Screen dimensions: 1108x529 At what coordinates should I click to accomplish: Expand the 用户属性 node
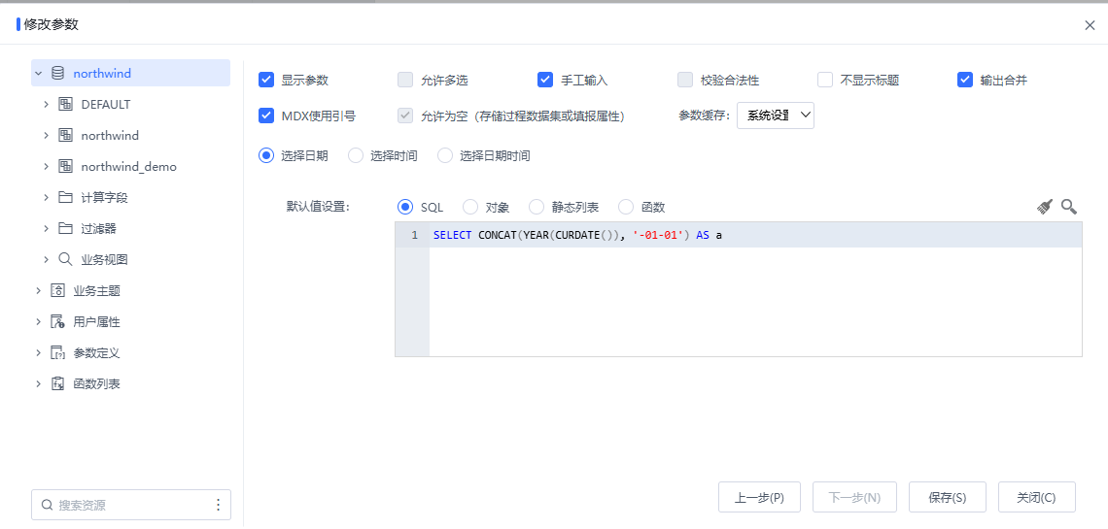38,321
